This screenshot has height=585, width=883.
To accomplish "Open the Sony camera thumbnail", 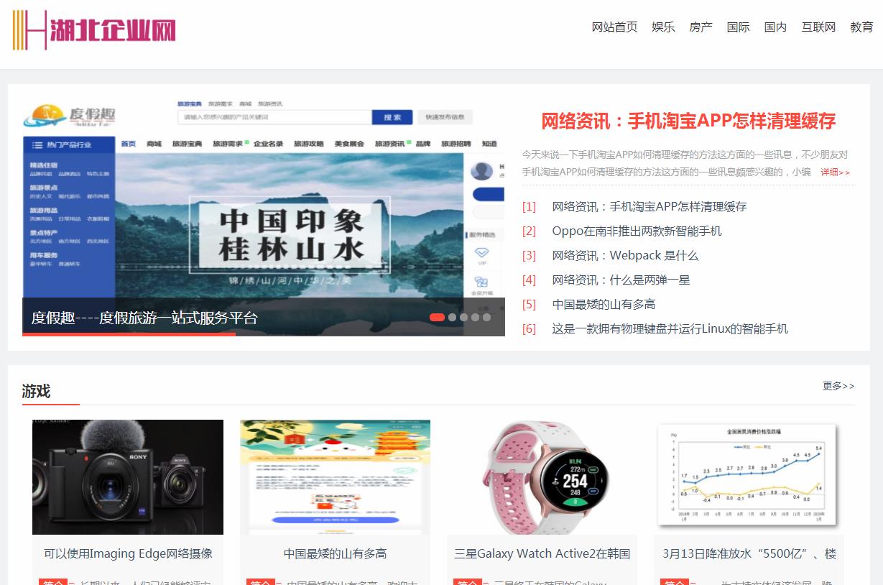I will point(128,477).
